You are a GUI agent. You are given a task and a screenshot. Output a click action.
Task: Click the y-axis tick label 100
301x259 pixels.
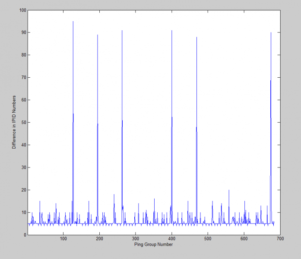click(22, 10)
